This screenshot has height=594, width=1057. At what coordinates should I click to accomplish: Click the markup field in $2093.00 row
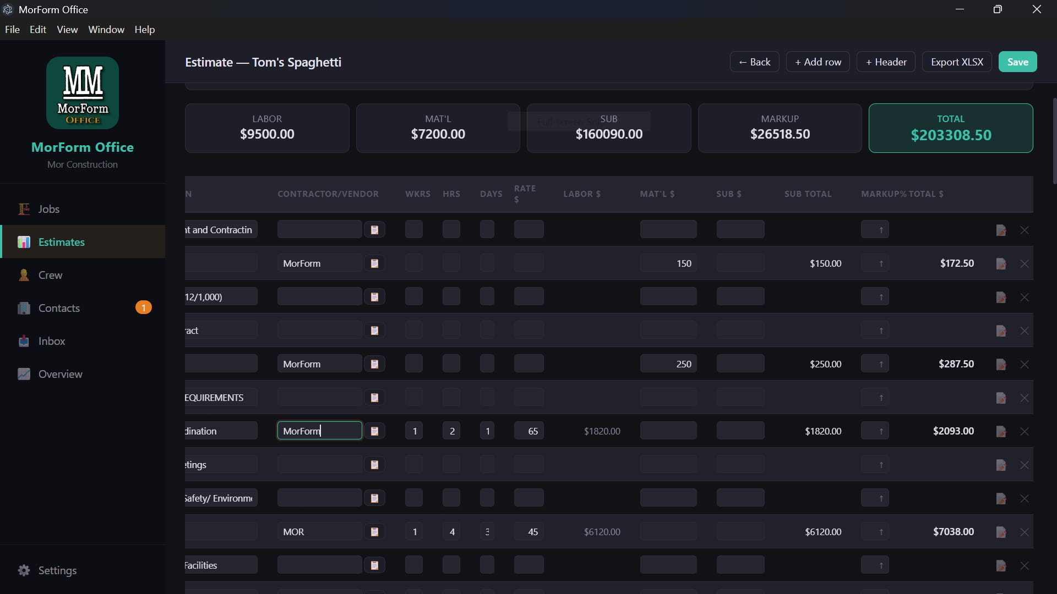[875, 431]
